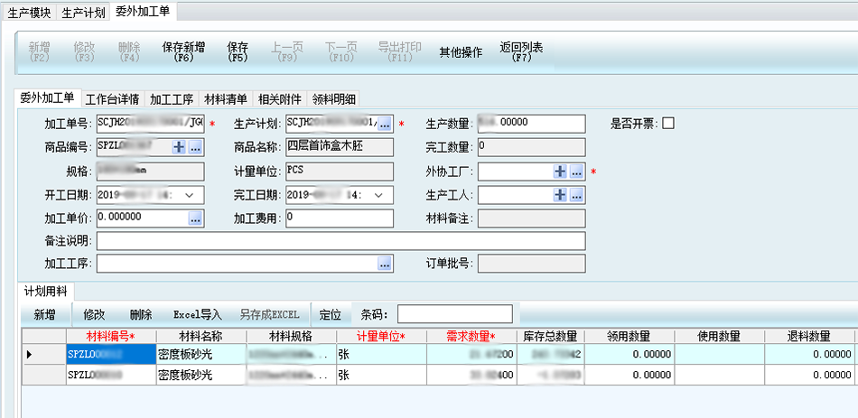Screen dimensions: 858x418
Task: Click 修改 in the materials toolbar
Action: pos(94,314)
